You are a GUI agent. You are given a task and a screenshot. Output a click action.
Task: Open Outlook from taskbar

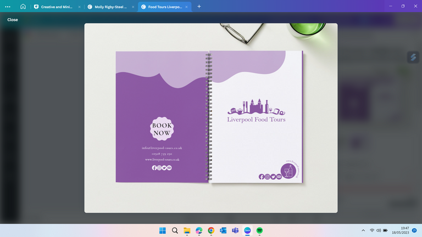coord(223,230)
